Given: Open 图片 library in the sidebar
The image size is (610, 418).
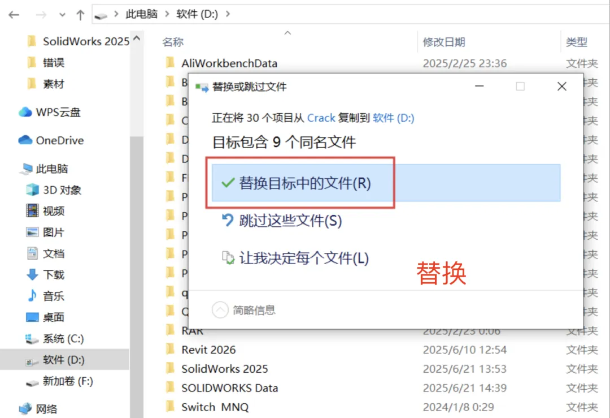Looking at the screenshot, I should (x=45, y=232).
